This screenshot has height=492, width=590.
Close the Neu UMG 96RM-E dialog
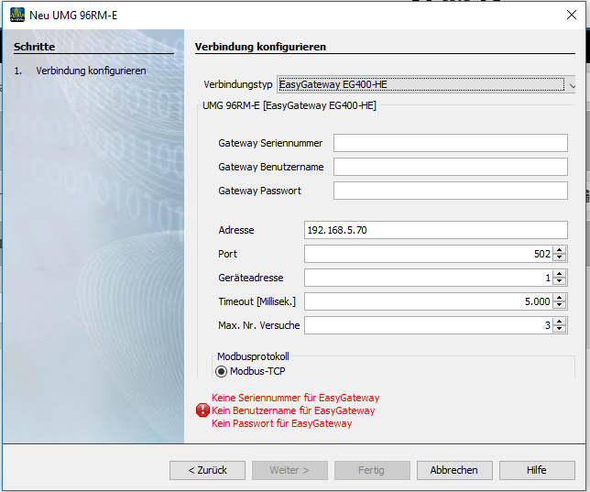[x=571, y=15]
